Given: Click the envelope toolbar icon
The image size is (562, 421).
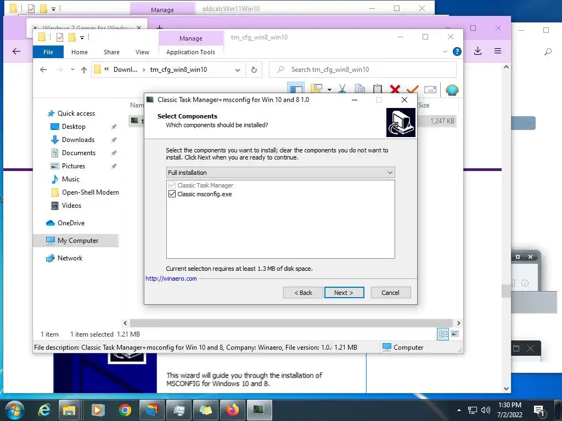Looking at the screenshot, I should 430,89.
